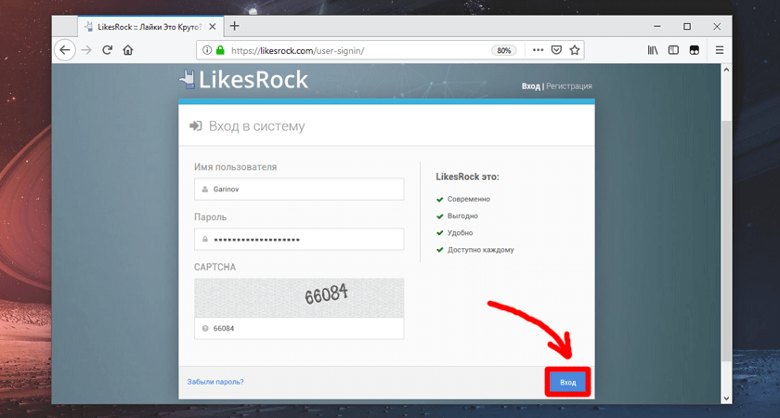Click the LikesRock это: heading
The image size is (780, 418).
[468, 176]
